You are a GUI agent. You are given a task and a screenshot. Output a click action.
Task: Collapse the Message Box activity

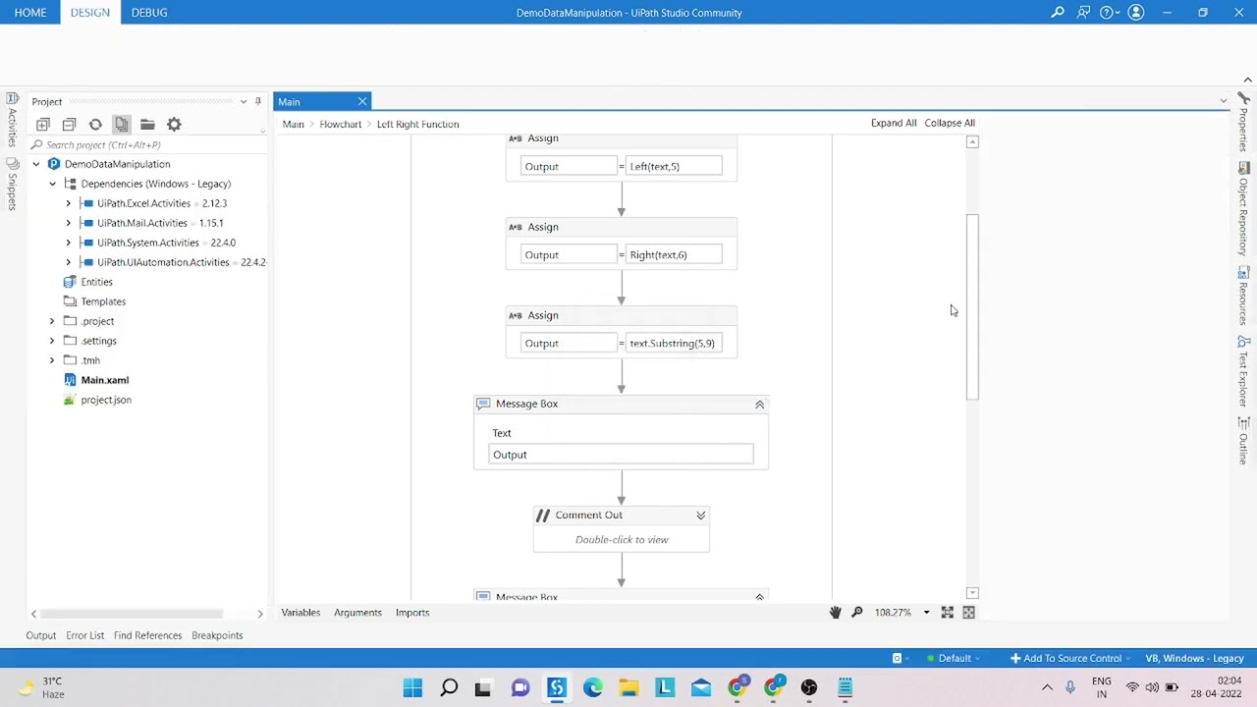tap(759, 404)
